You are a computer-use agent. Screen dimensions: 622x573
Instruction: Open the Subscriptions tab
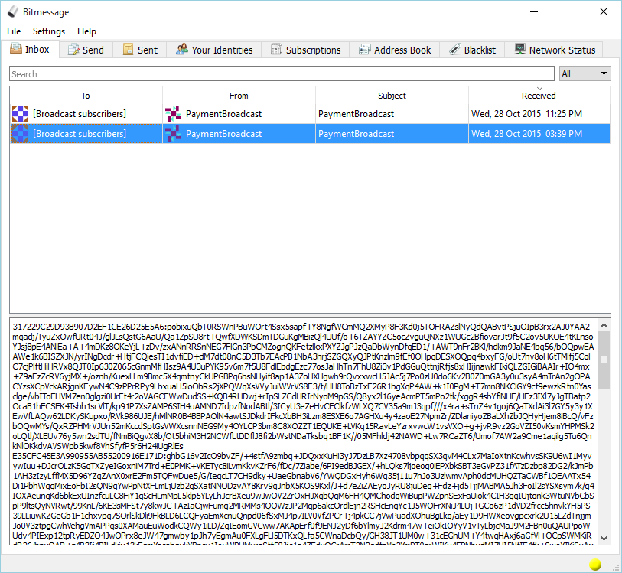click(x=305, y=50)
